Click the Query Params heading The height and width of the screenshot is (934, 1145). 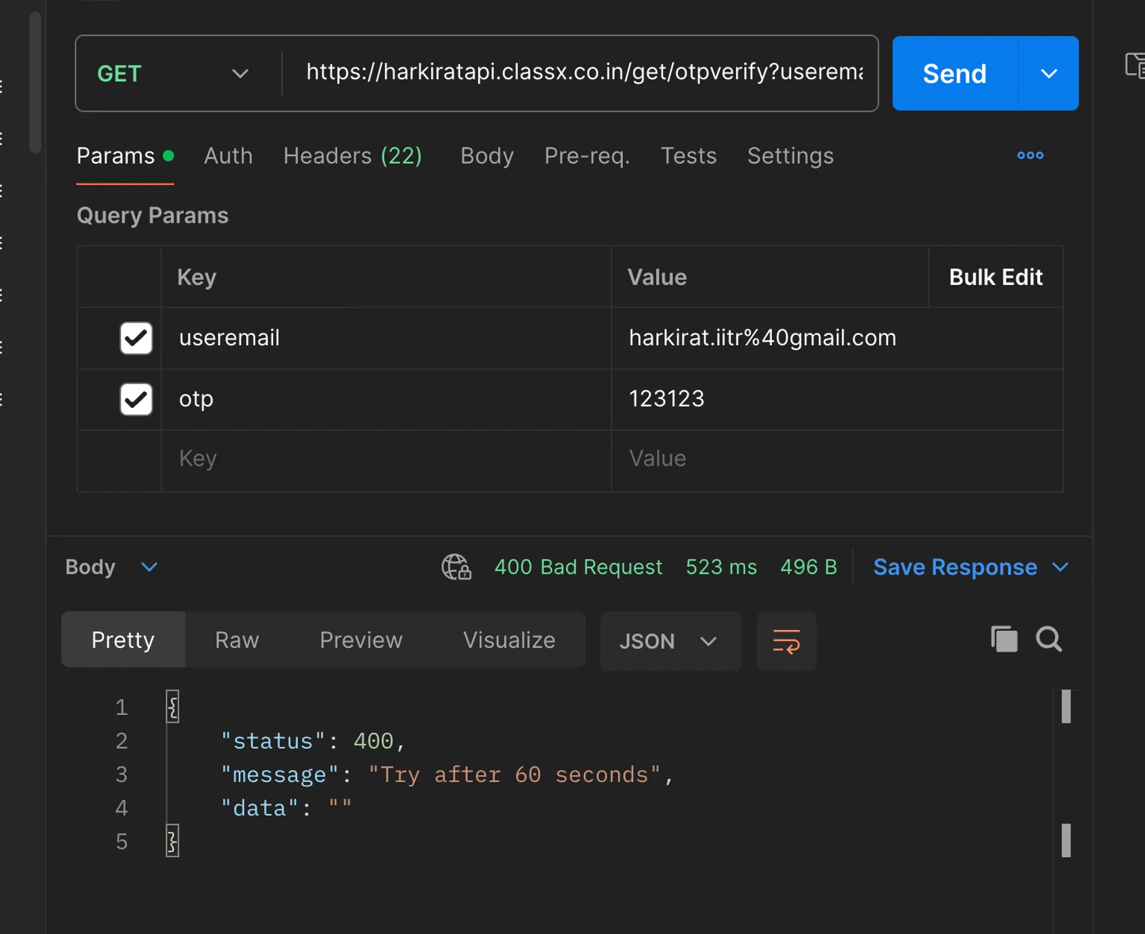(x=153, y=216)
